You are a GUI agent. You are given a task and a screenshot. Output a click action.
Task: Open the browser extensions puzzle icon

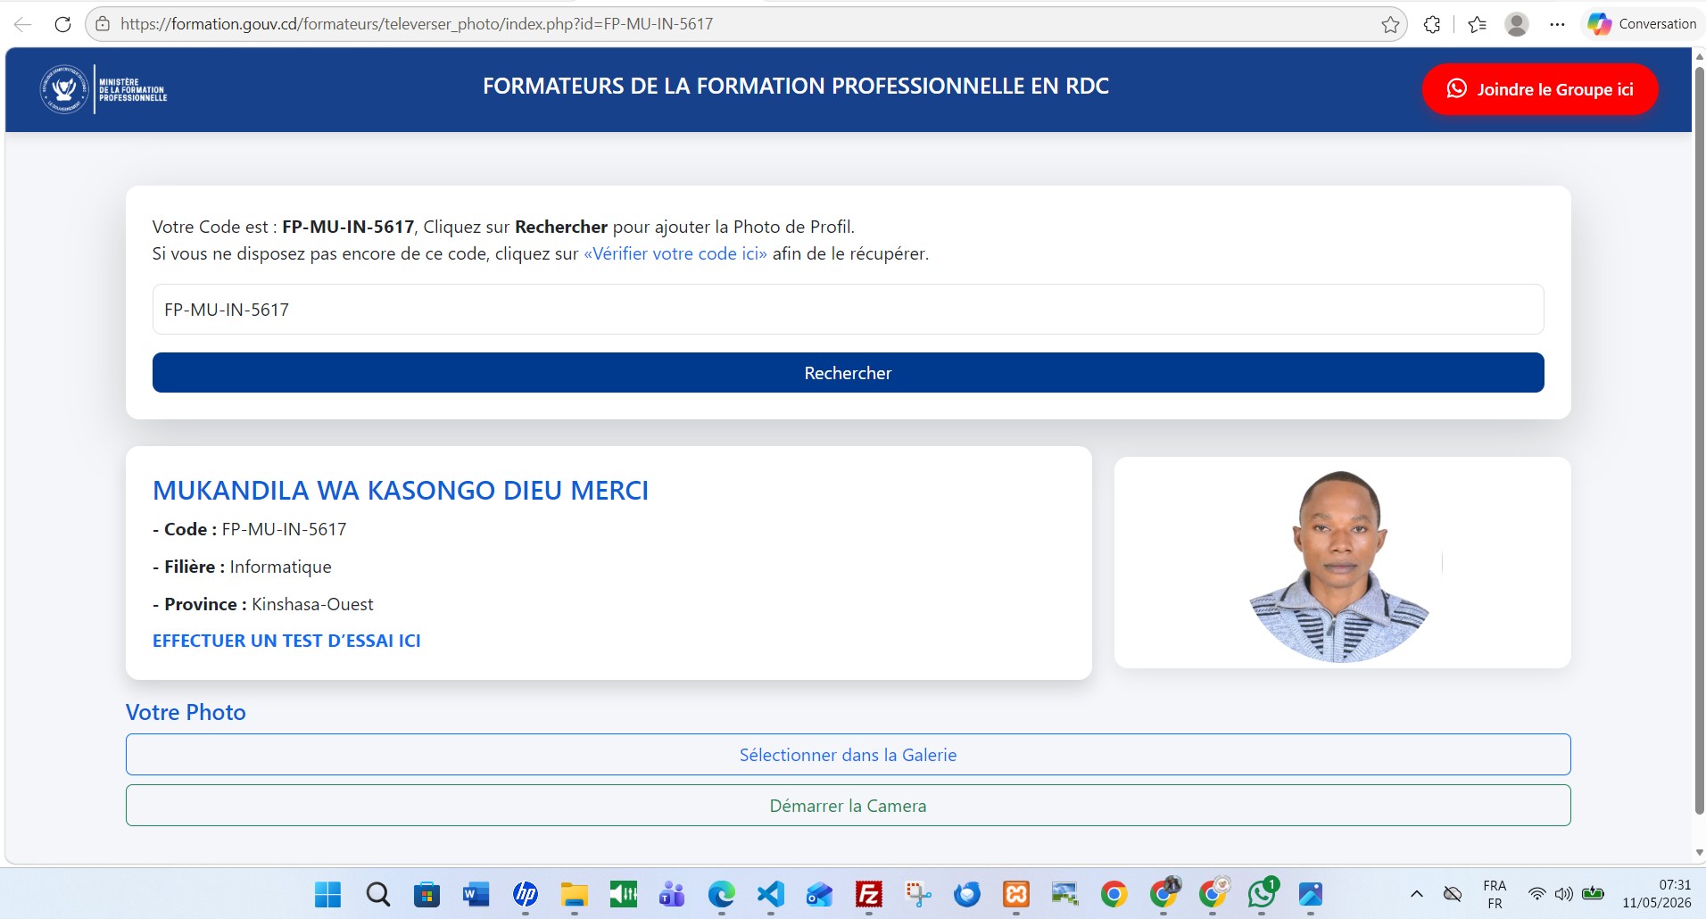tap(1432, 24)
